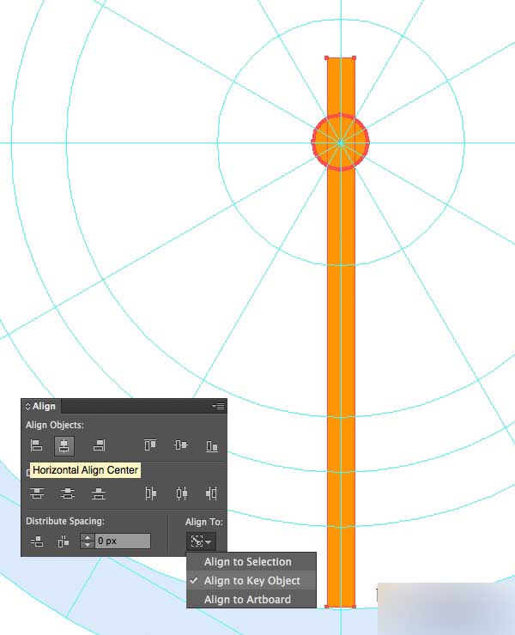Click the Horizontal Distribute Right icon
This screenshot has width=515, height=635.
[211, 493]
